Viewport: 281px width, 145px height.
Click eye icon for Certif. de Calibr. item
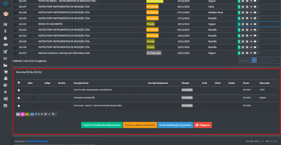tap(34, 90)
